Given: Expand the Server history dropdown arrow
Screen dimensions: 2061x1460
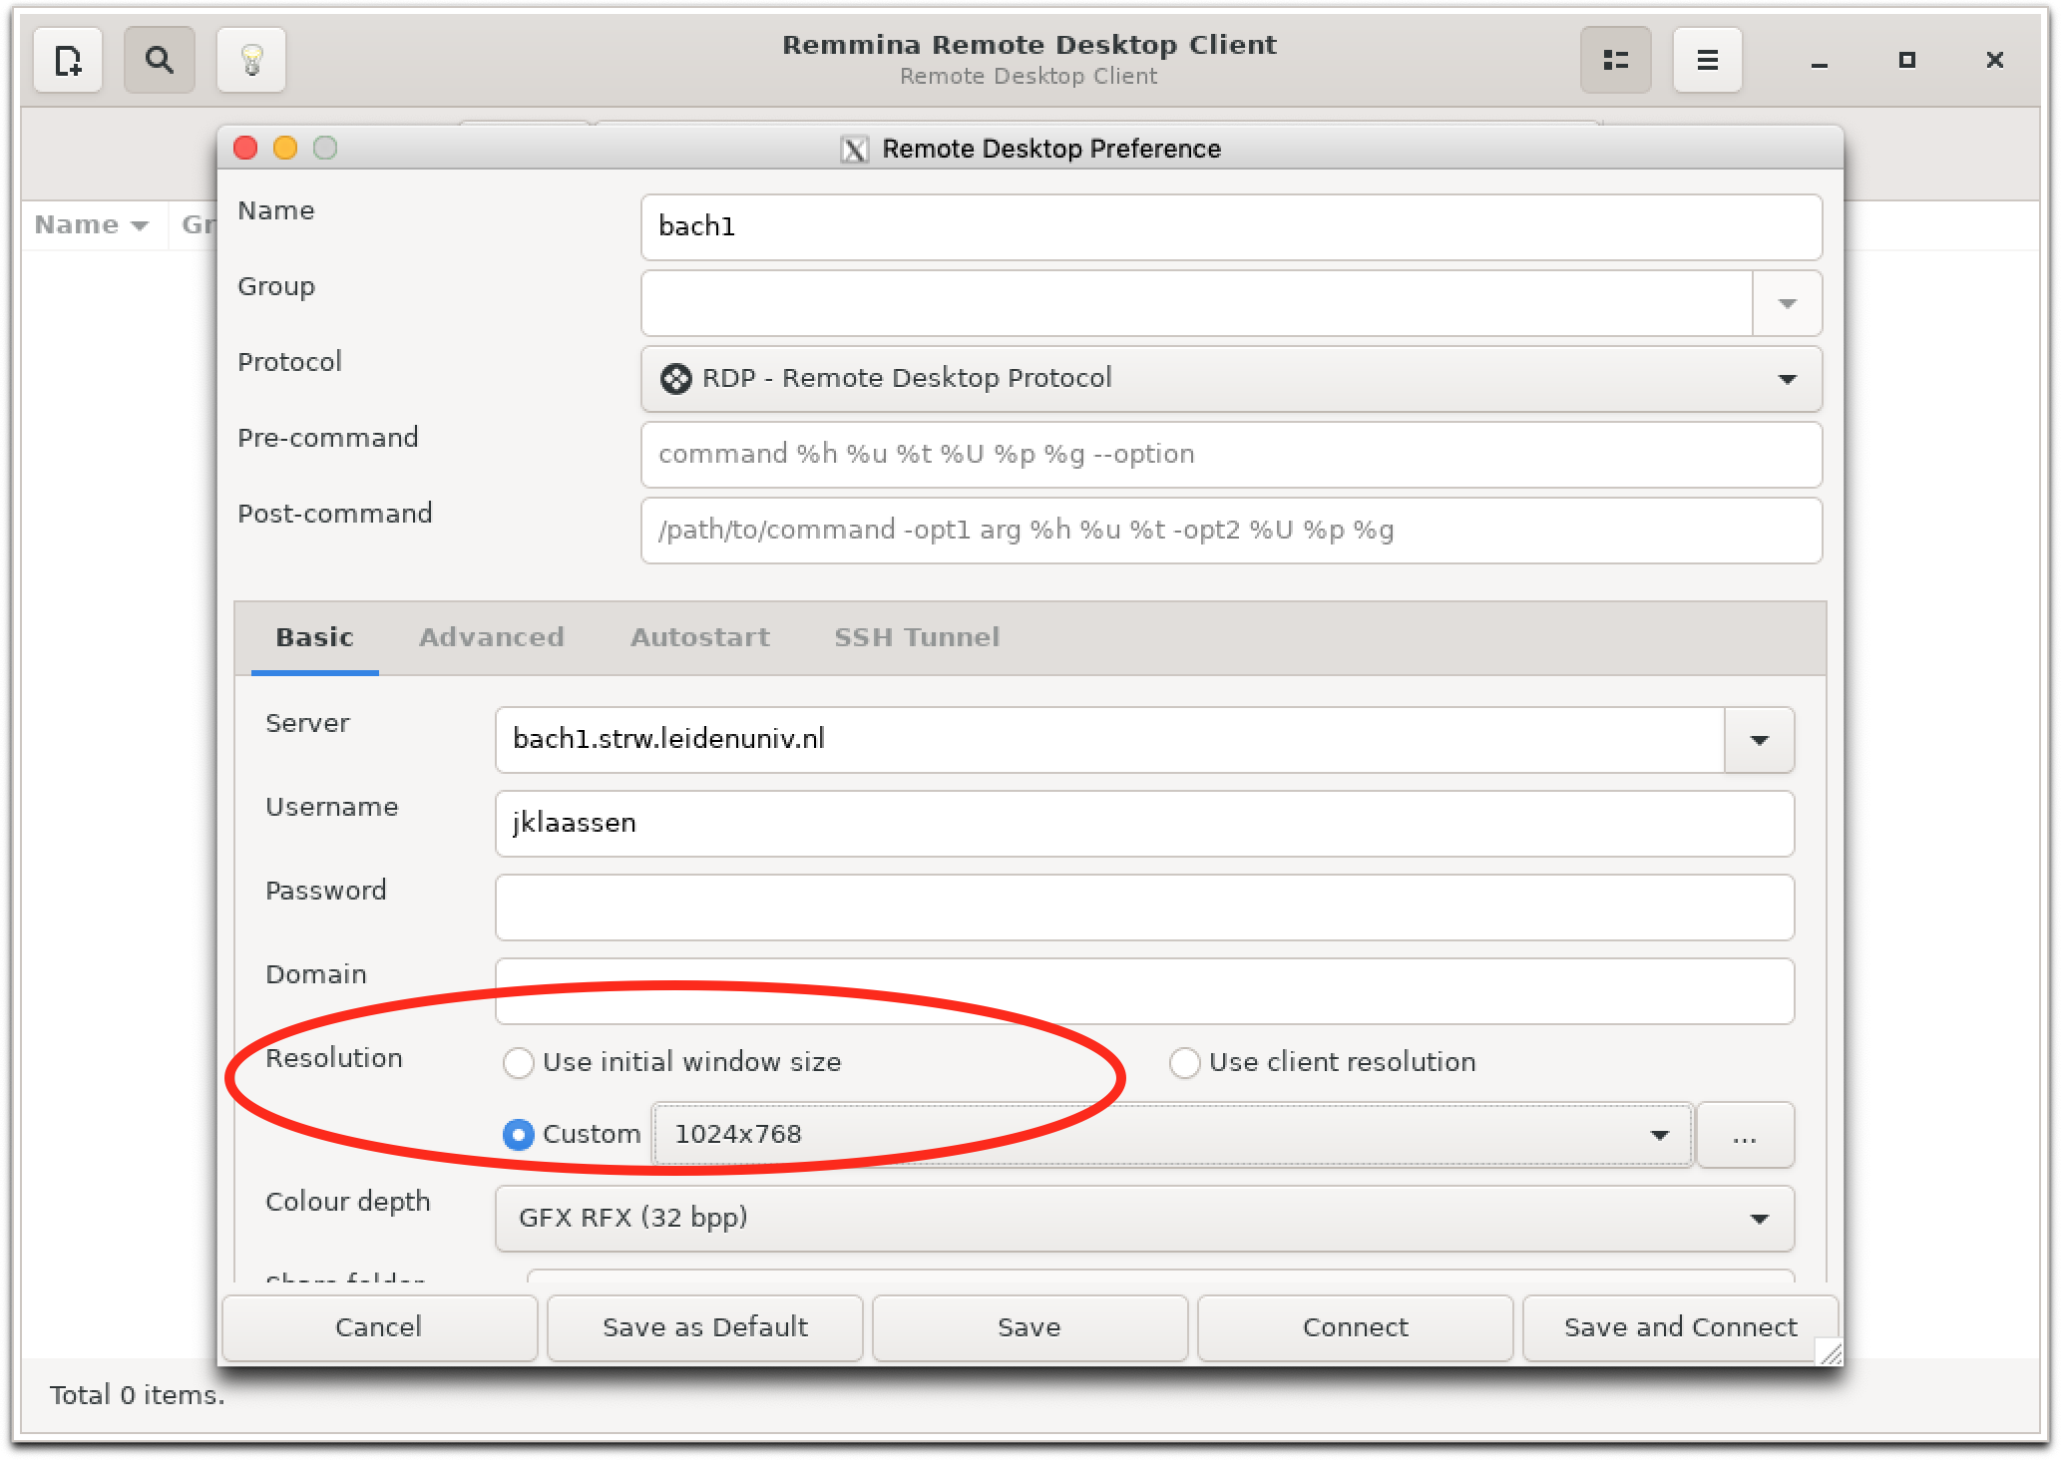Looking at the screenshot, I should click(1759, 740).
